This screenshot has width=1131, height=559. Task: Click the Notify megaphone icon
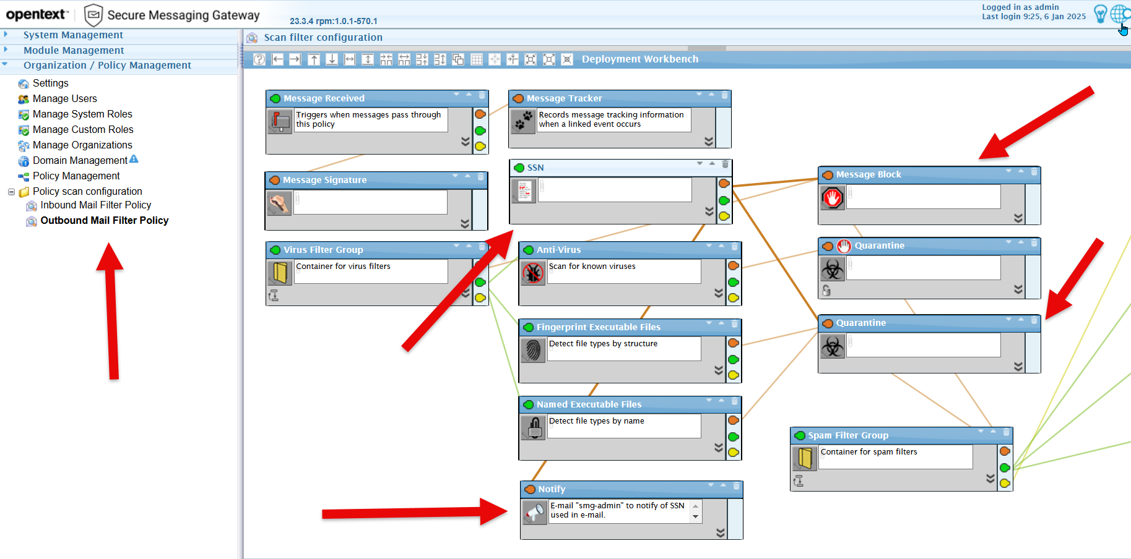(534, 512)
